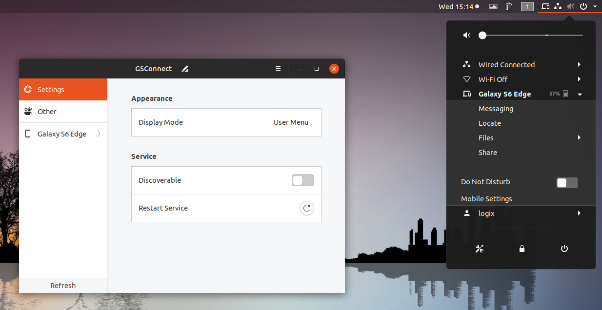Open the top bar system menu dropdown arrow
Image resolution: width=602 pixels, height=310 pixels.
(x=595, y=6)
